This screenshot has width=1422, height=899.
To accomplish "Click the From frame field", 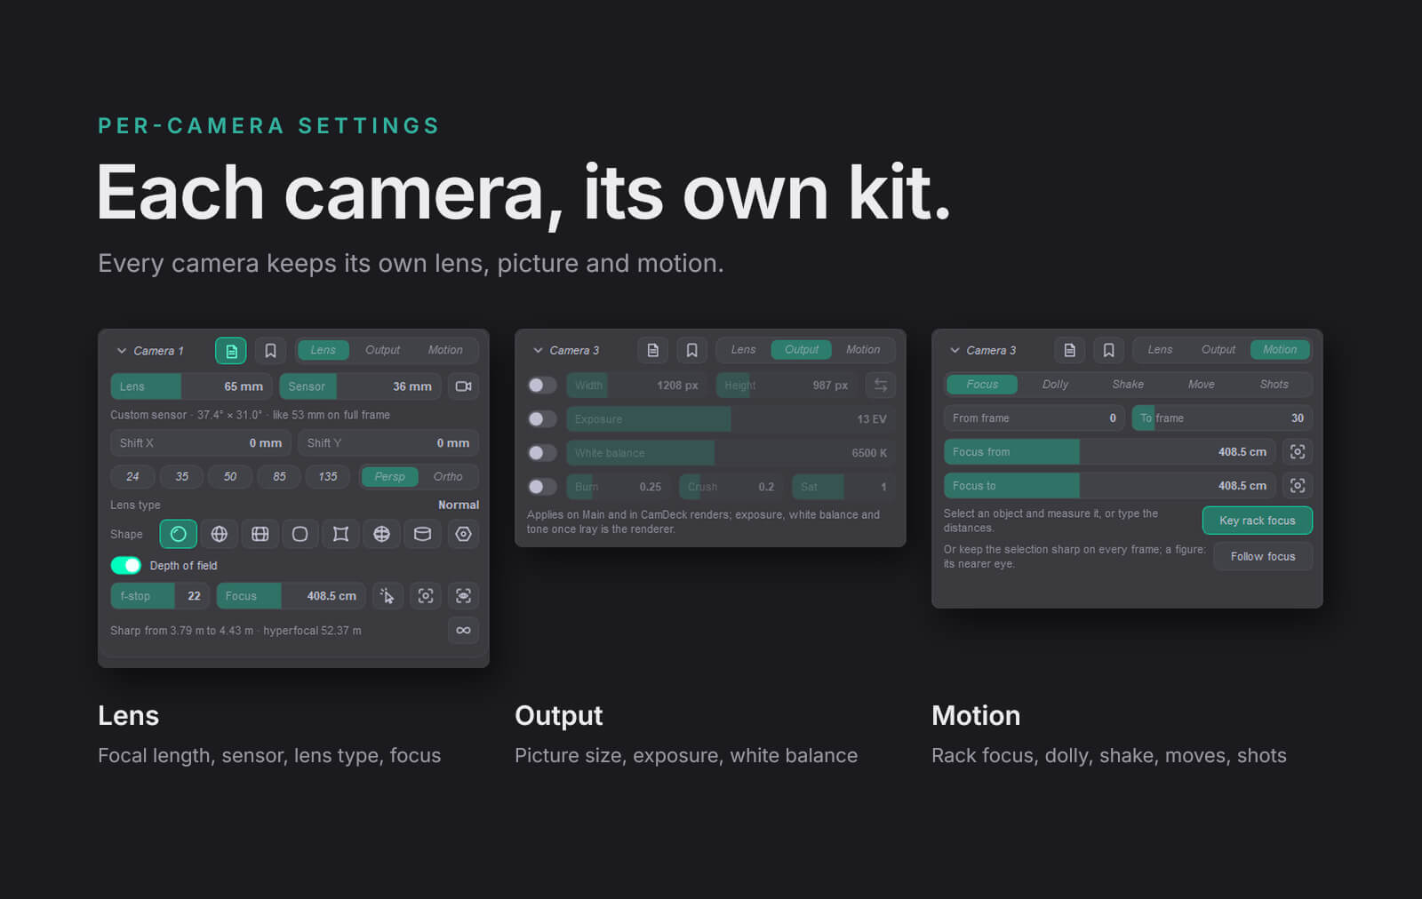I will [1035, 418].
